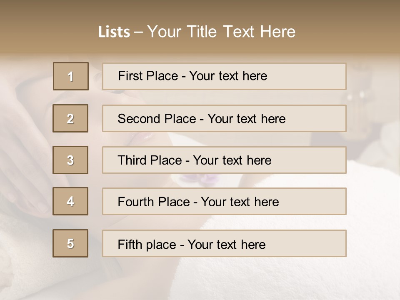Image resolution: width=400 pixels, height=300 pixels.
Task: Click the purple flower in background photo
Action: click(x=200, y=179)
